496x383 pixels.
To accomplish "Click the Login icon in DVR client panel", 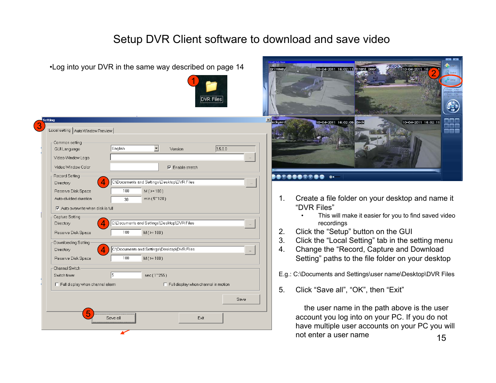I will click(x=447, y=65).
